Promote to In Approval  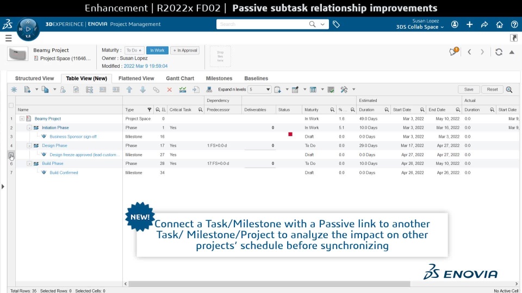tap(185, 50)
